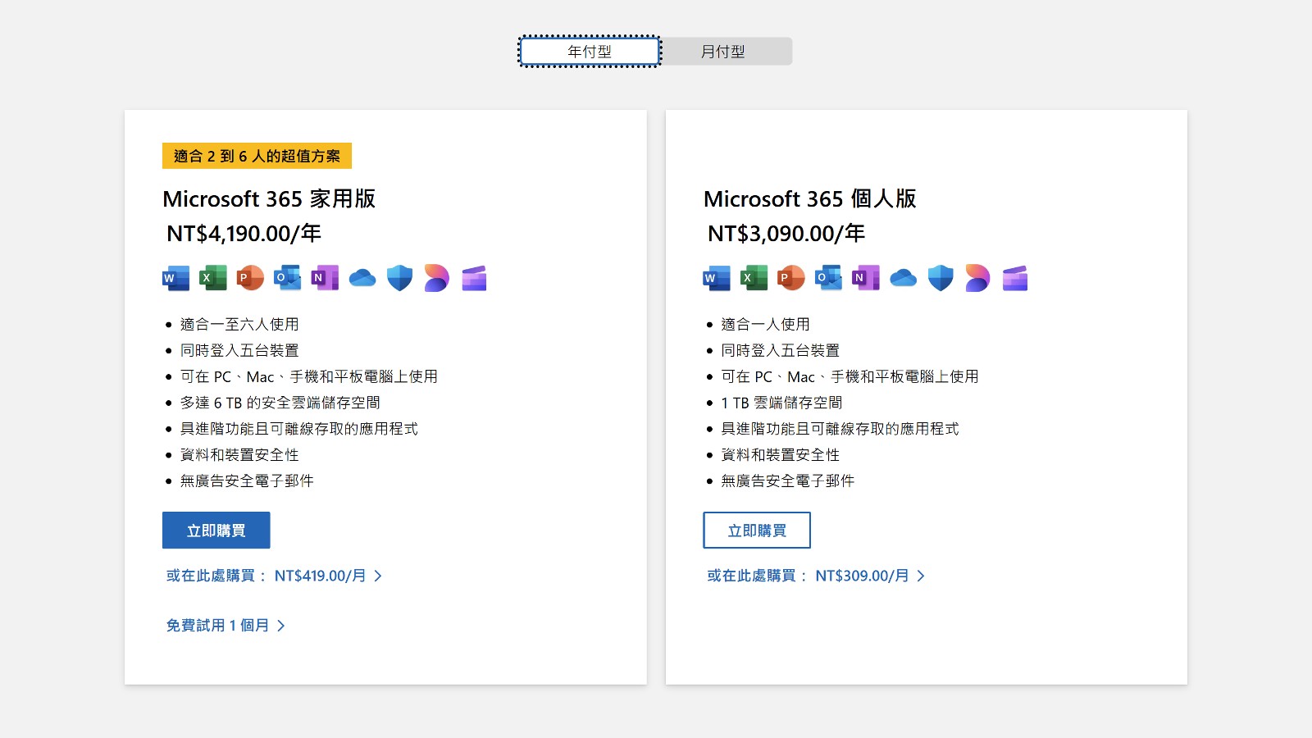
Task: Click Outlook icon in 家用版 card
Action: click(287, 278)
